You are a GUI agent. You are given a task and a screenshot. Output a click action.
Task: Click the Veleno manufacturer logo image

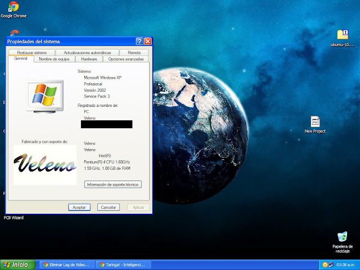[45, 165]
